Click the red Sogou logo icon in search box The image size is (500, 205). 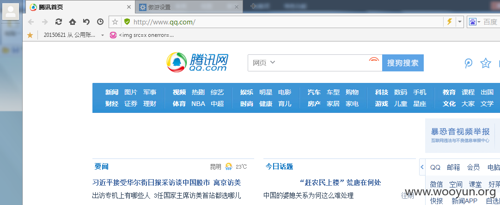click(374, 60)
